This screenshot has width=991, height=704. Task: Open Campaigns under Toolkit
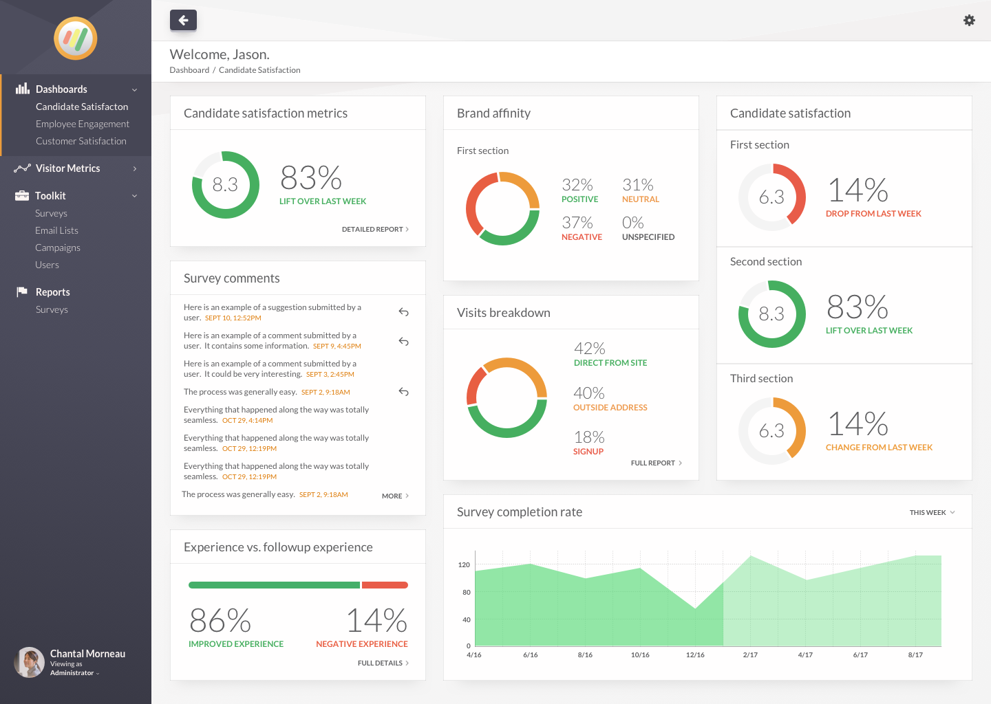click(58, 247)
